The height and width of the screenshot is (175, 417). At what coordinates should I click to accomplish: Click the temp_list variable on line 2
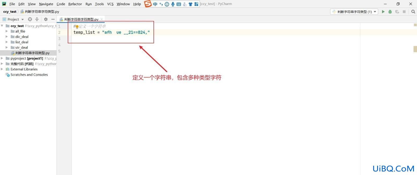[x=84, y=32]
